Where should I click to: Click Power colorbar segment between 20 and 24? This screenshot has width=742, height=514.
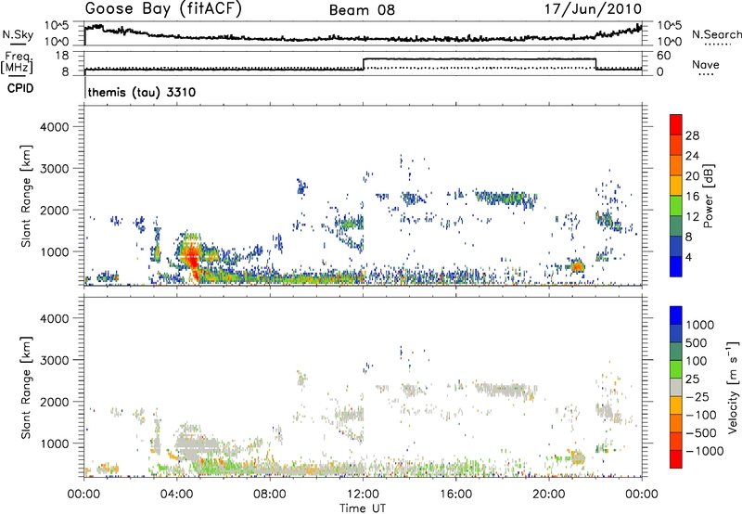pyautogui.click(x=676, y=165)
